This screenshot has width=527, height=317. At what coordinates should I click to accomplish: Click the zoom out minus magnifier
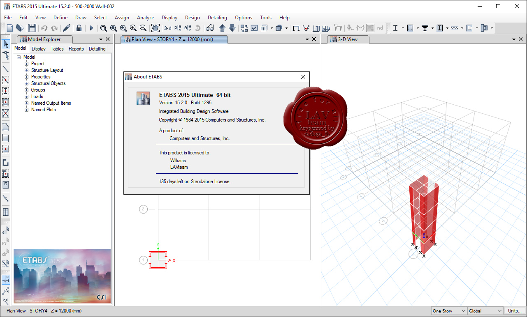tap(143, 28)
